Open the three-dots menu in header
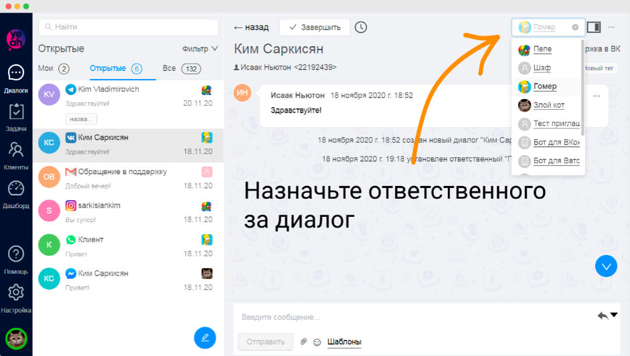Image resolution: width=630 pixels, height=356 pixels. pos(611,27)
